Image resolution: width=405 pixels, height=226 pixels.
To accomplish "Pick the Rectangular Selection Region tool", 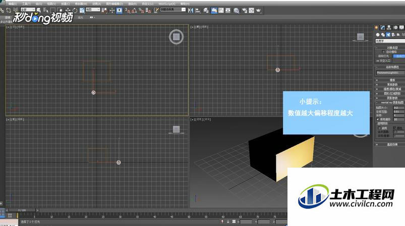I will point(52,10).
